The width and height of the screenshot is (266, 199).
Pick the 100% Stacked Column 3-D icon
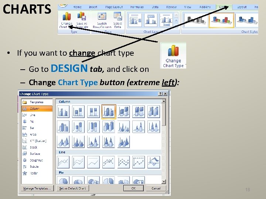(139, 112)
